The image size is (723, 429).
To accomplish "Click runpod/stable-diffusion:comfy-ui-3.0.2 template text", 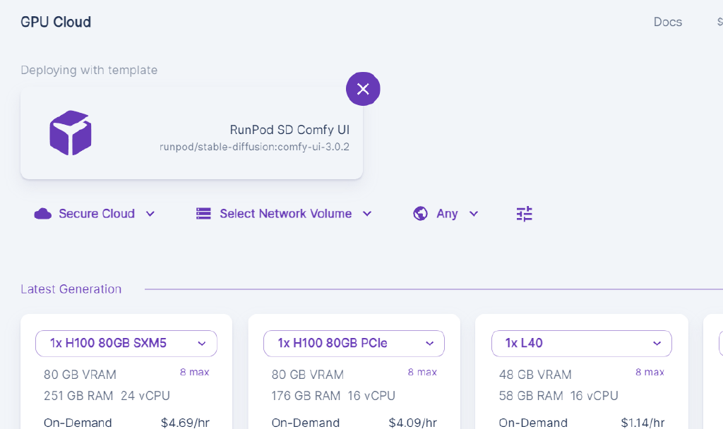I will [253, 147].
